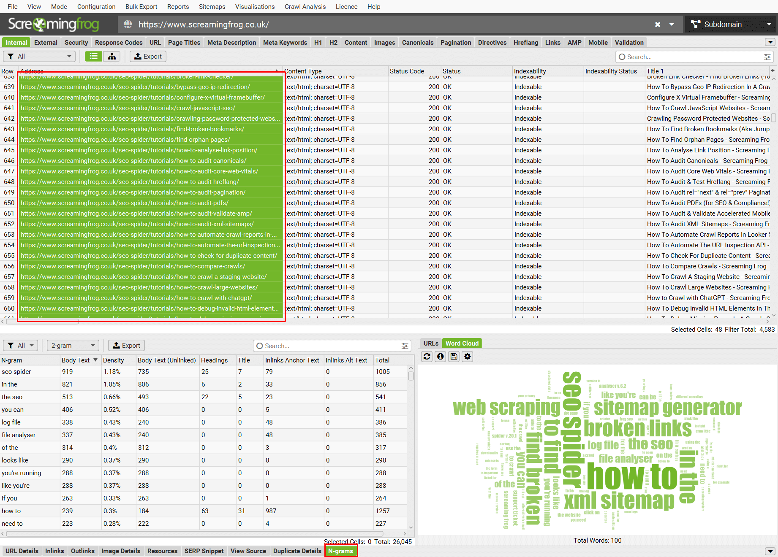
Task: Show word cloud info icon
Action: tap(441, 357)
